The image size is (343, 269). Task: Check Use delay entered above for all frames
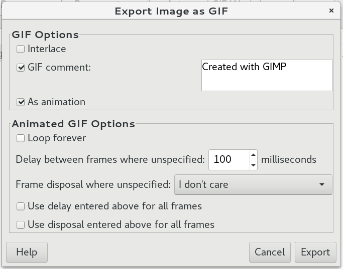coord(21,206)
